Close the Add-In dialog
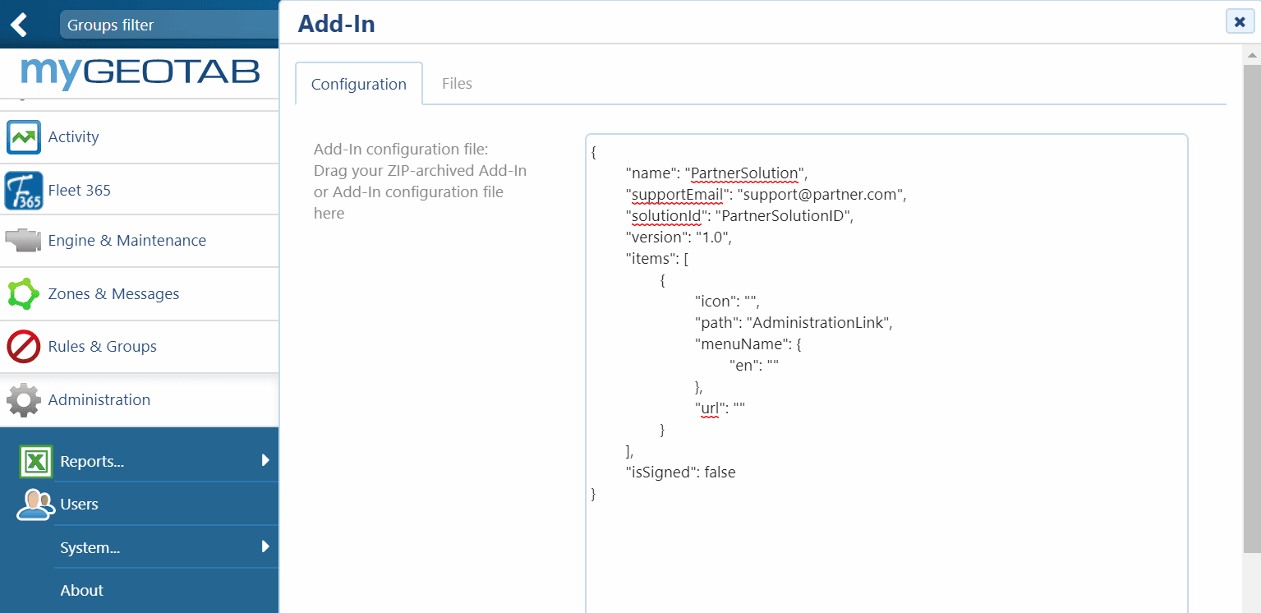The width and height of the screenshot is (1261, 613). point(1240,21)
